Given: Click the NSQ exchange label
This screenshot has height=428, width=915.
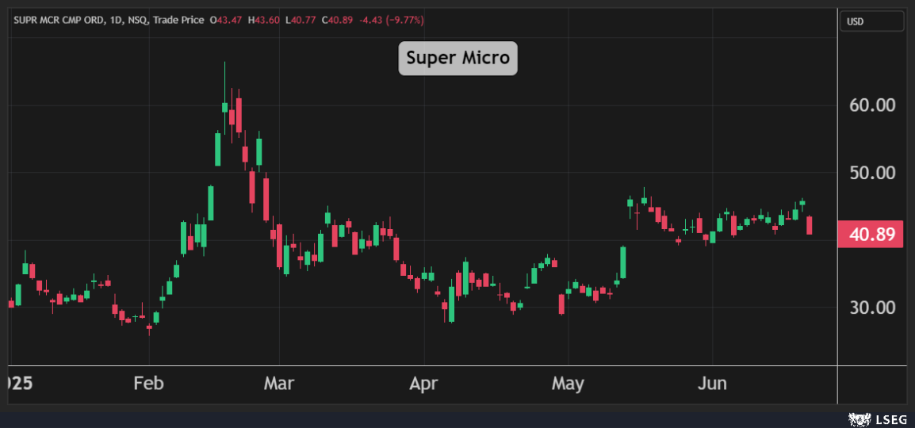Looking at the screenshot, I should click(137, 19).
